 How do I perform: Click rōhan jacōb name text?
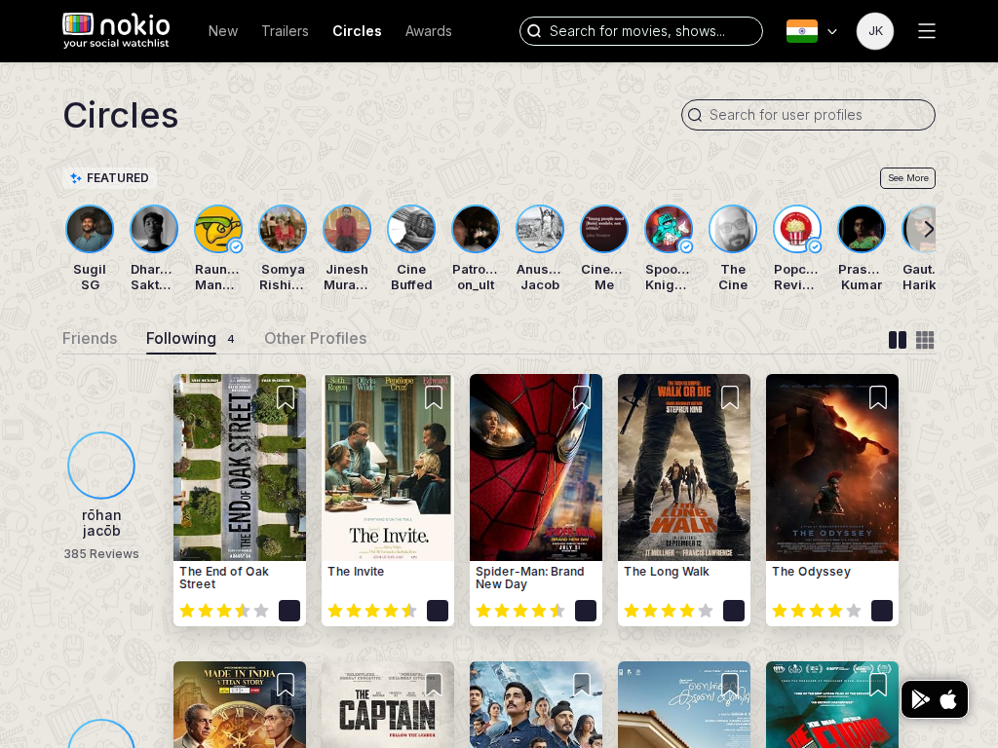pyautogui.click(x=101, y=523)
